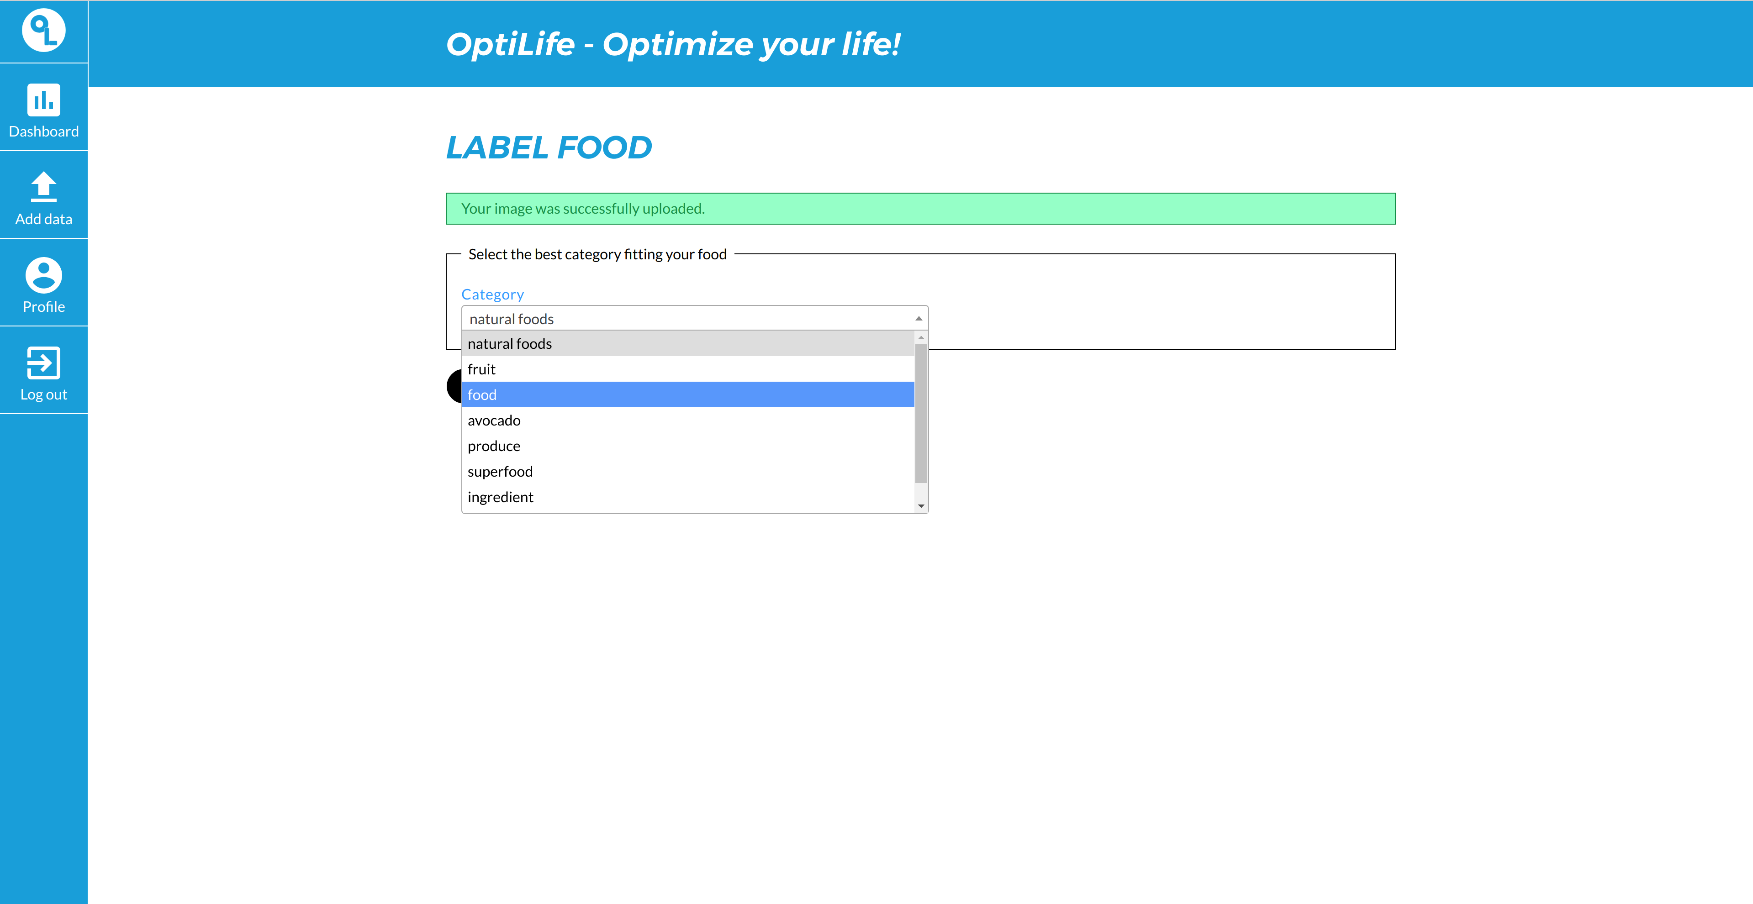Click the dropdown list scrollbar thumb
Viewport: 1753px width, 904px height.
click(921, 414)
